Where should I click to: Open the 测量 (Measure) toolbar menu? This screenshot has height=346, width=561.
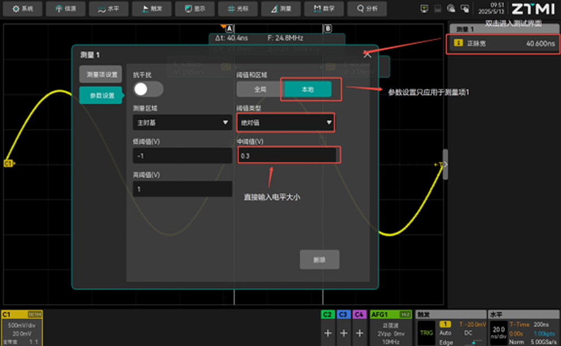[x=280, y=9]
